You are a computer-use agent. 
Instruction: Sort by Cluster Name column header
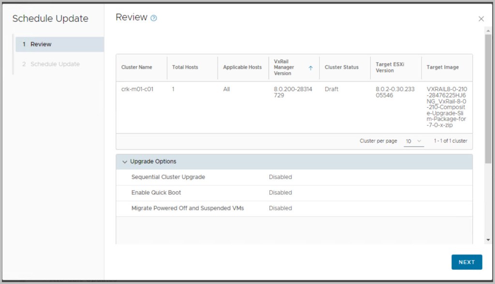[x=137, y=68]
